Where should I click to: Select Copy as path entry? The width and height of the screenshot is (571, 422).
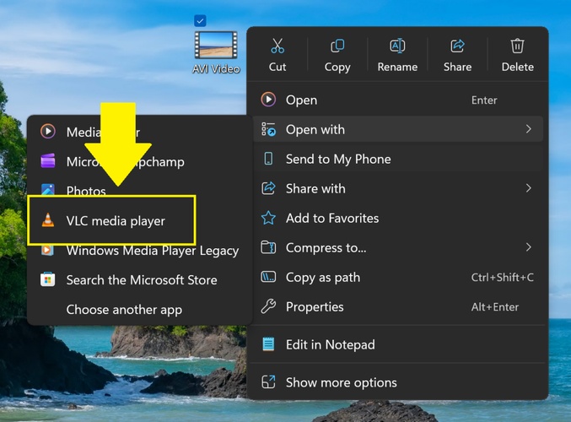click(397, 277)
